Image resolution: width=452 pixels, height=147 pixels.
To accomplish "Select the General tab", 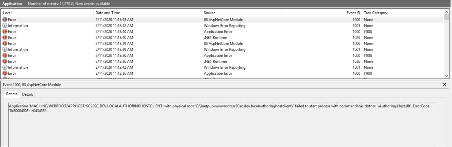I will [x=12, y=94].
